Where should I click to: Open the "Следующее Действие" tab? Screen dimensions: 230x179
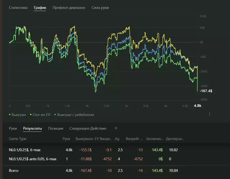pos(88,128)
